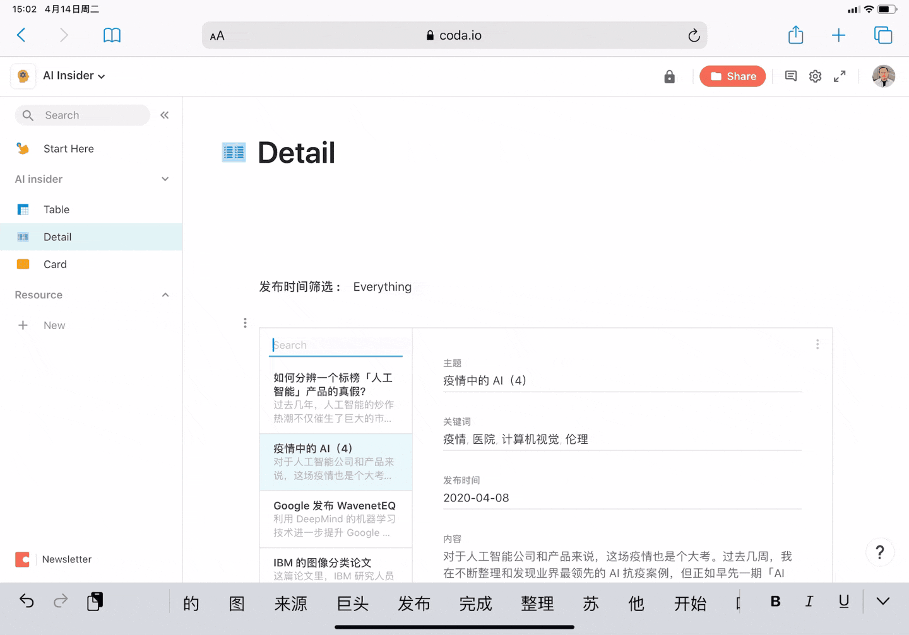Open the Safari share sheet
Viewport: 909px width, 635px height.
796,35
